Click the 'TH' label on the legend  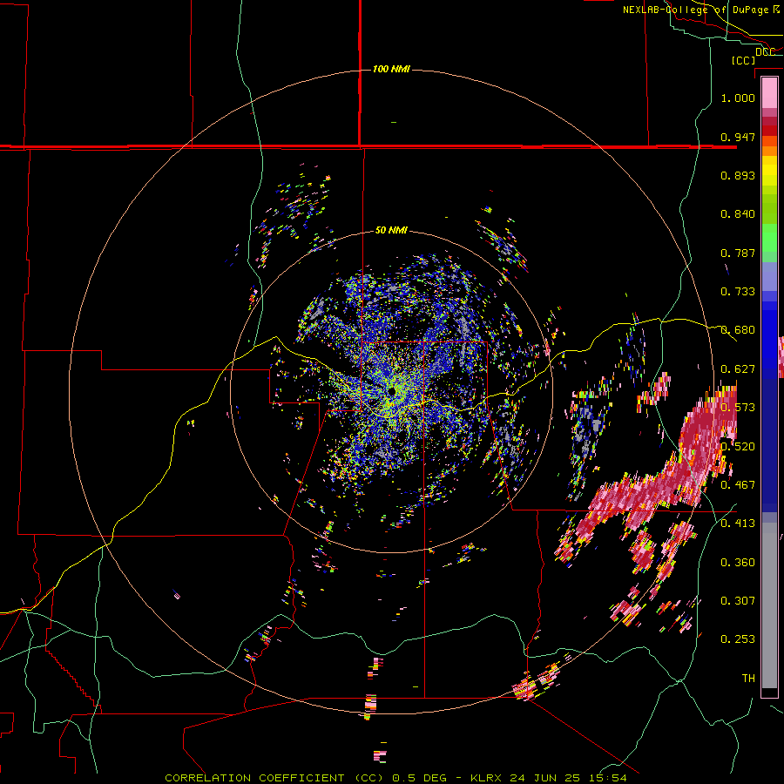[748, 678]
